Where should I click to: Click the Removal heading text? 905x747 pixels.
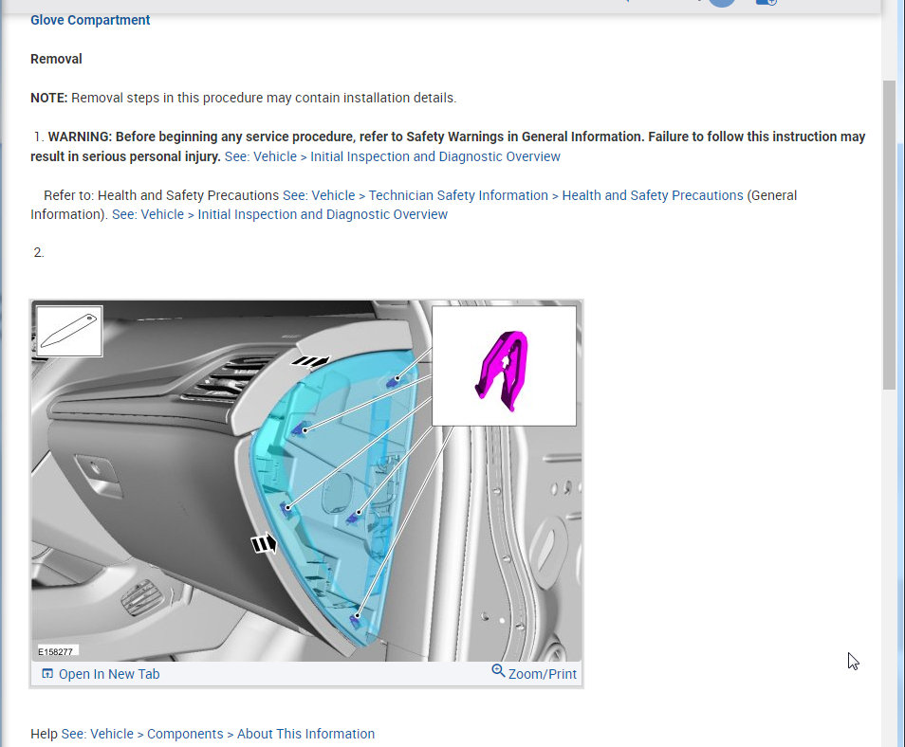pyautogui.click(x=56, y=59)
